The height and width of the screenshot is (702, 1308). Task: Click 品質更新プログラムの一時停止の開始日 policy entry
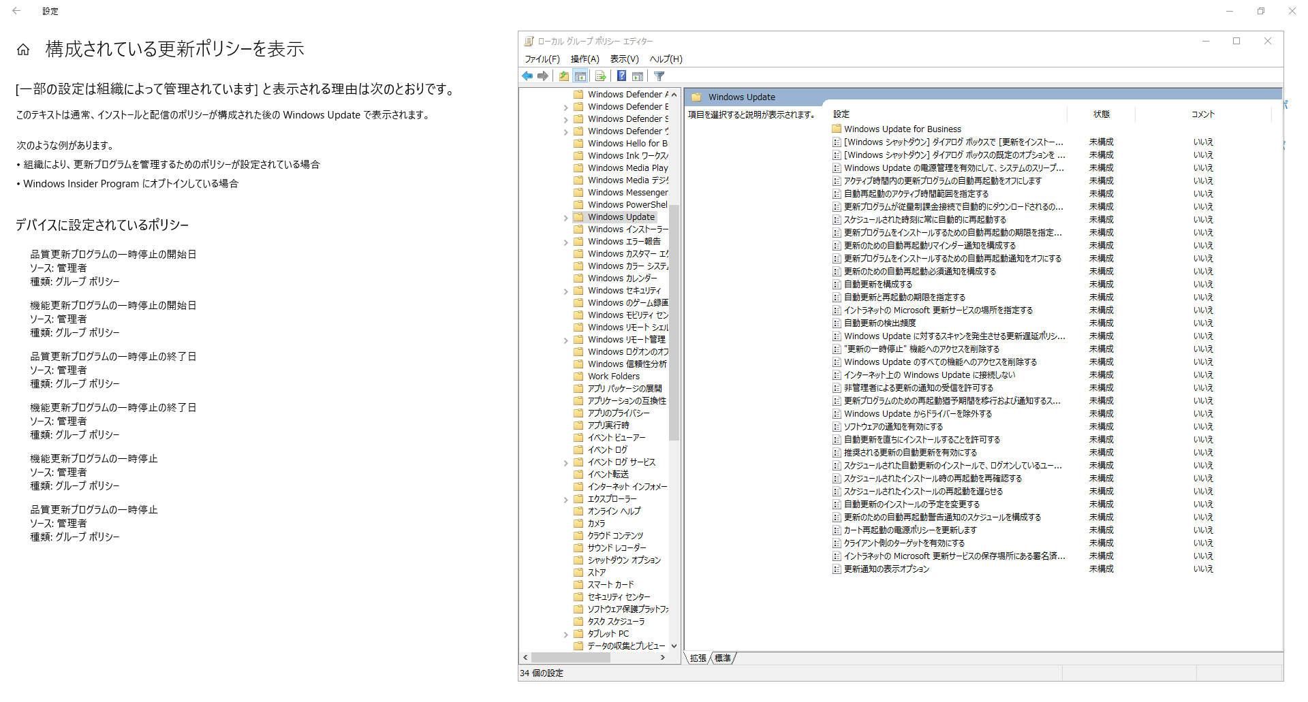coord(113,254)
